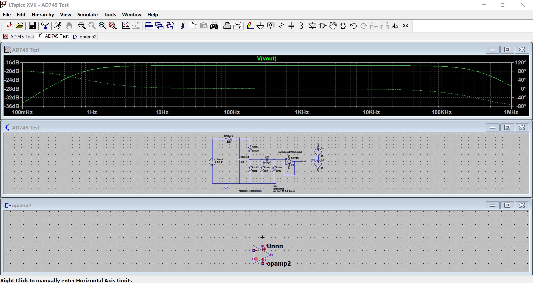Screen dimensions: 533x283
Task: Zoom to fit with crossed magnifier
Action: click(113, 26)
